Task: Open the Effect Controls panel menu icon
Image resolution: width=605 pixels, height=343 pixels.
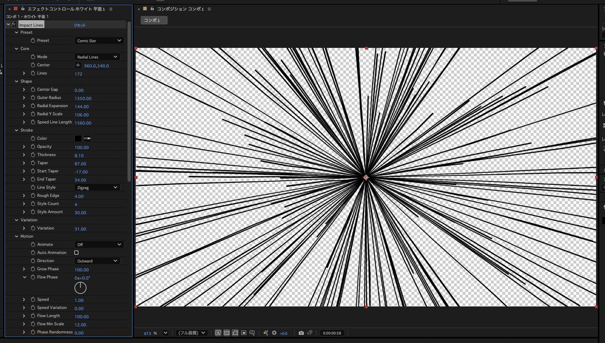Action: pos(111,9)
